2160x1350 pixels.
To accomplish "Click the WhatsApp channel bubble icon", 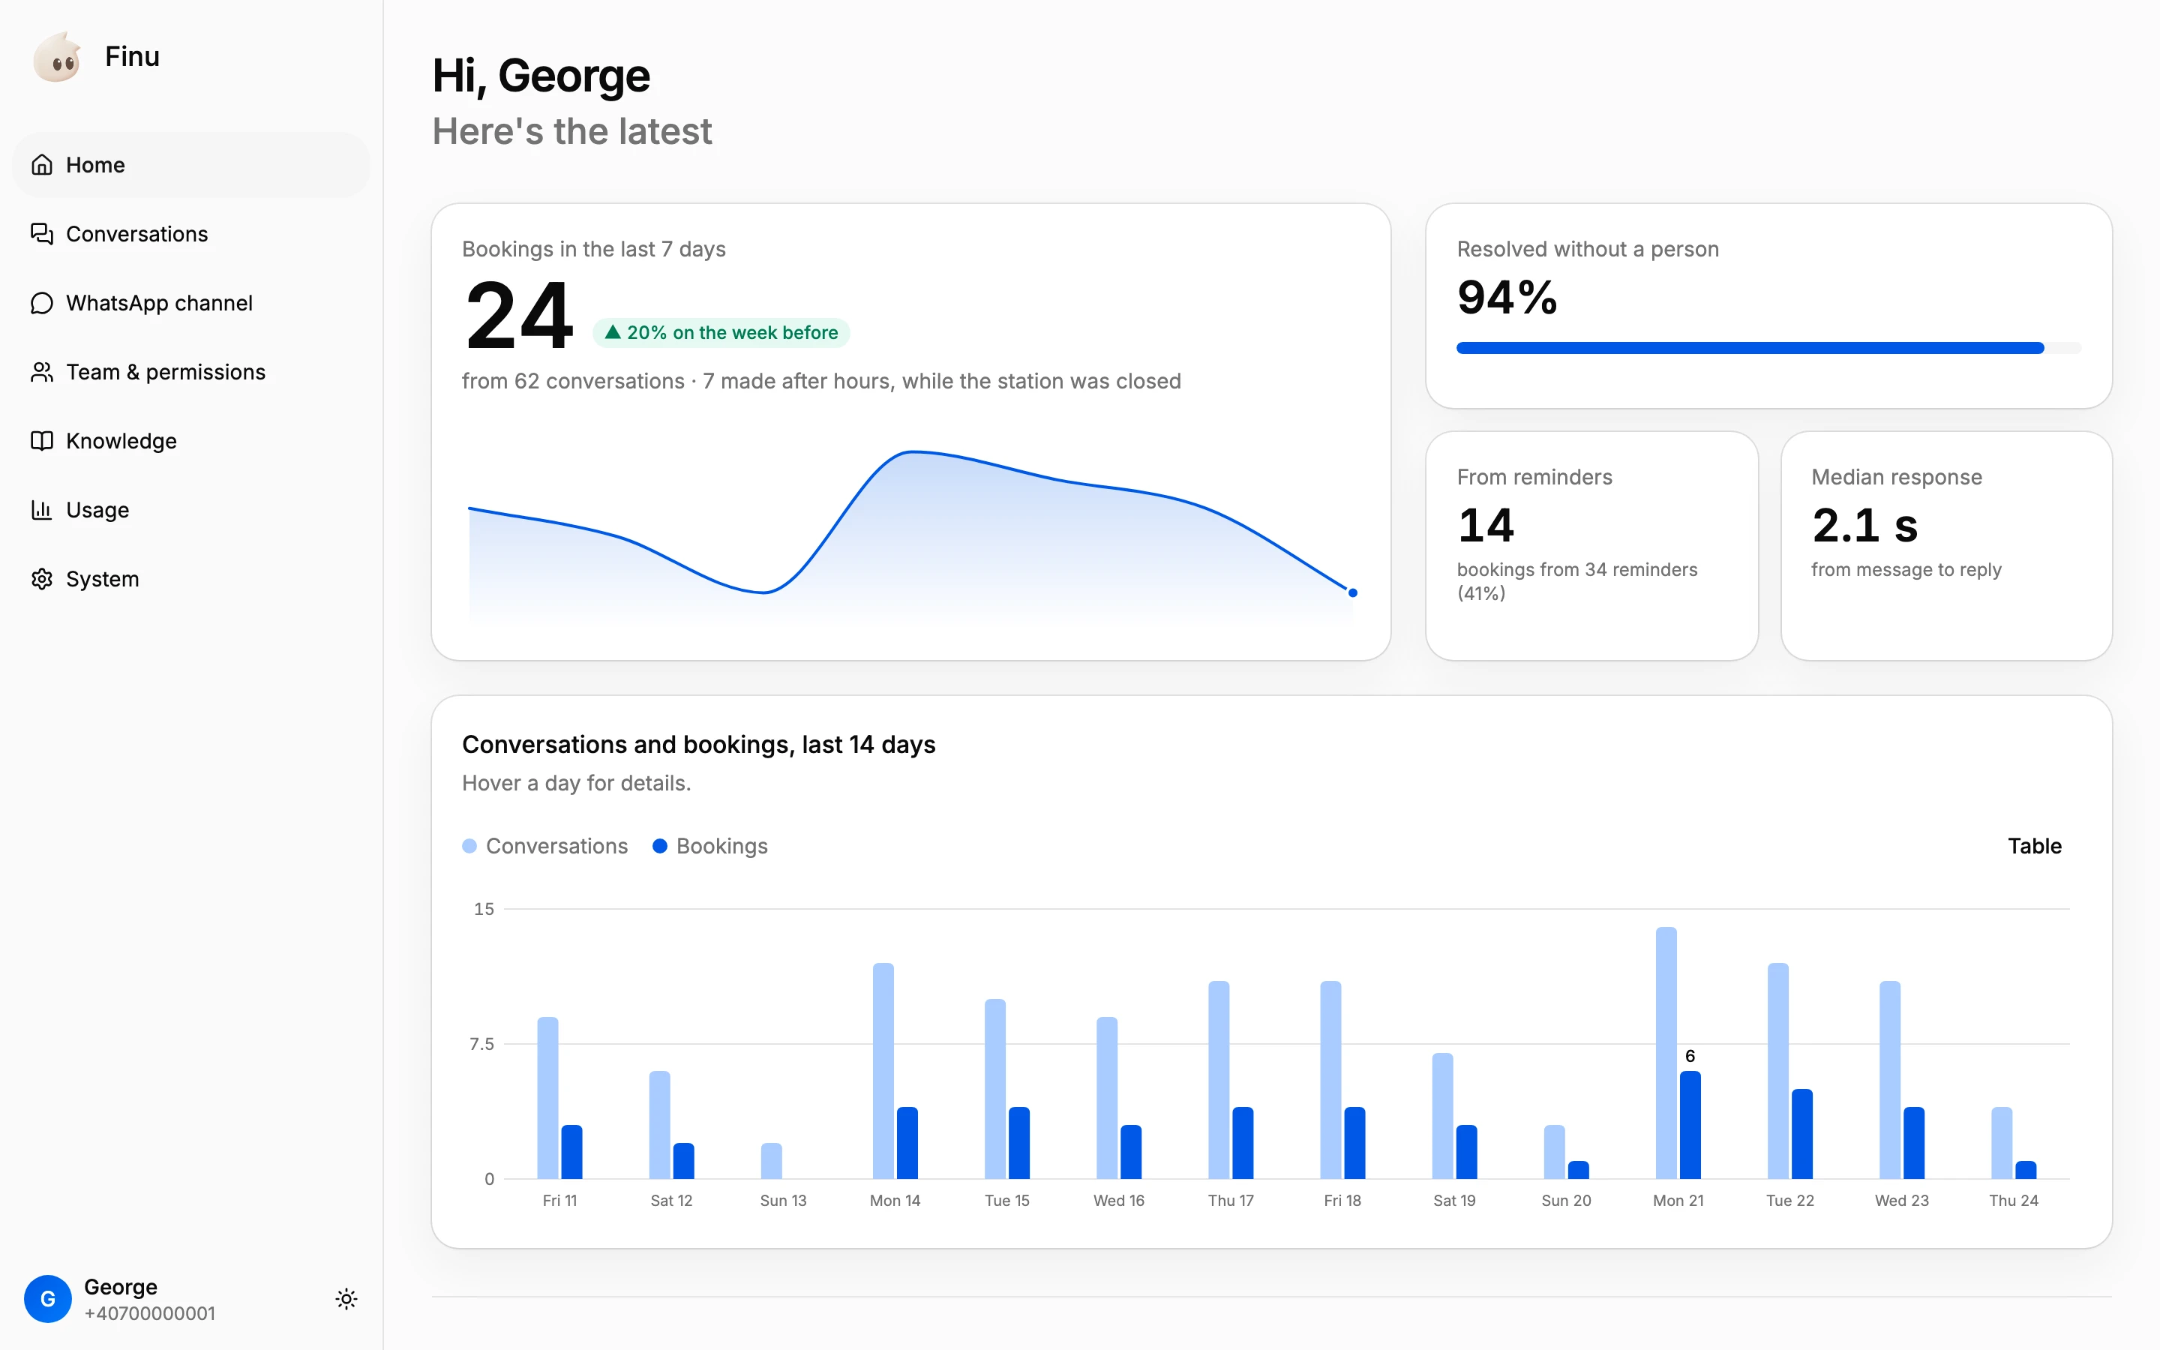I will 42,304.
